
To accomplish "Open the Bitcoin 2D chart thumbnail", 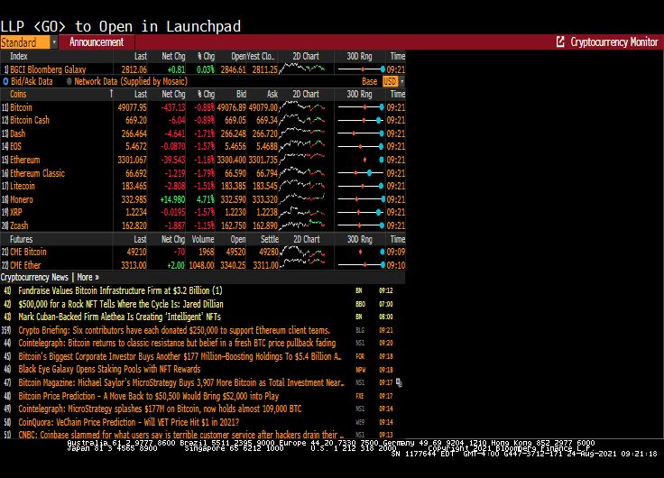I will point(302,107).
